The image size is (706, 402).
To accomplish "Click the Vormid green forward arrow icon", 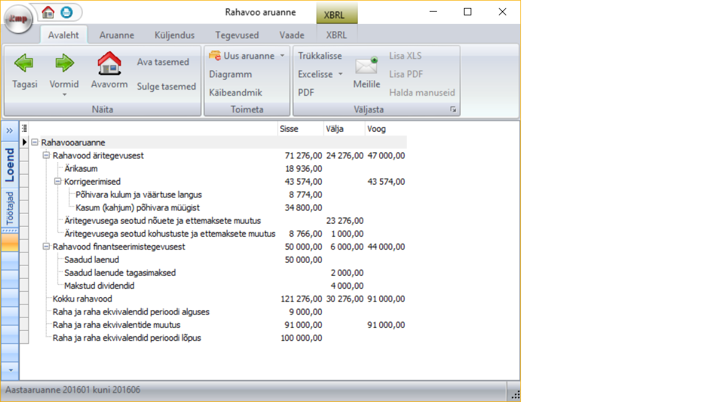I will (64, 63).
